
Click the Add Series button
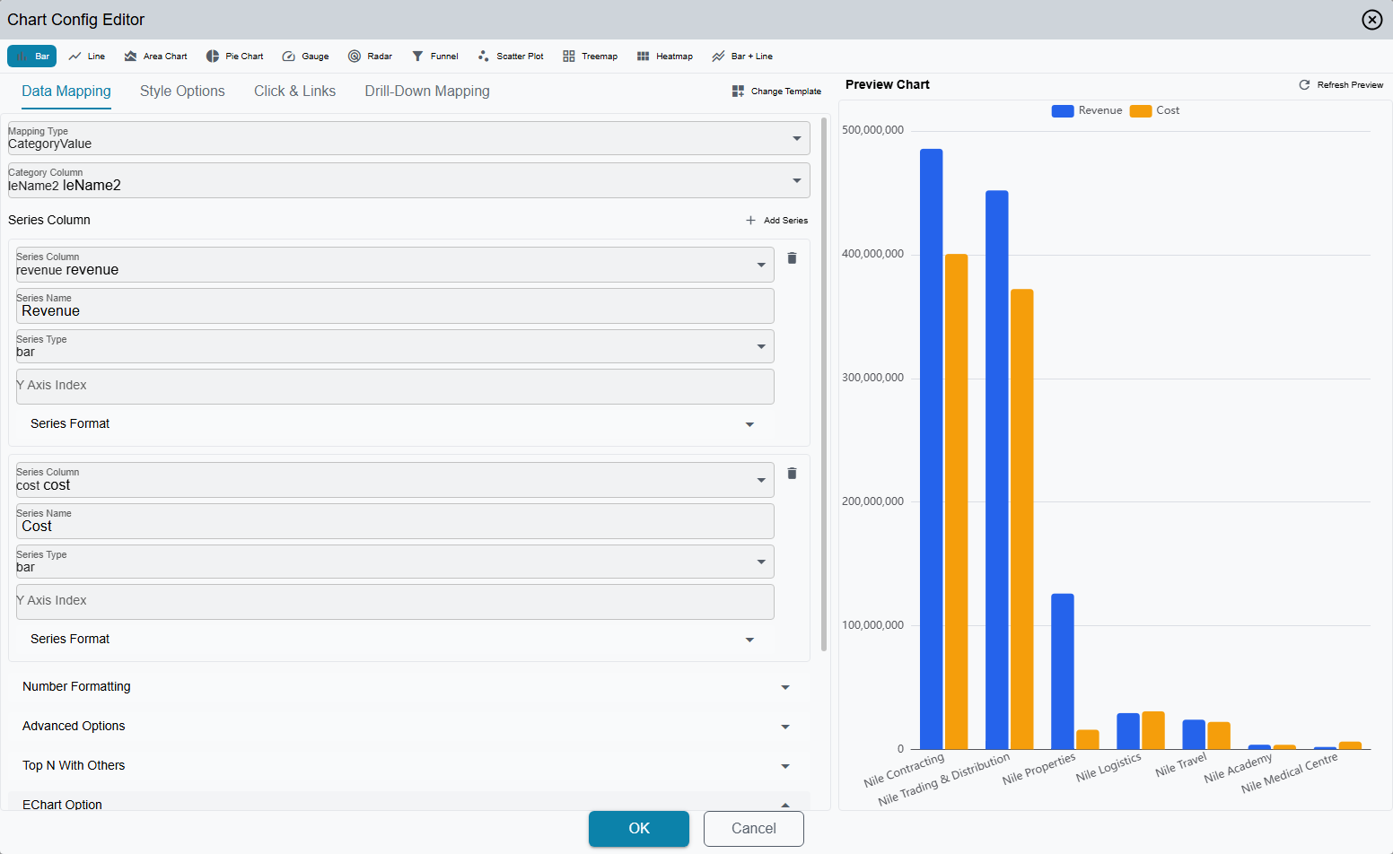776,221
